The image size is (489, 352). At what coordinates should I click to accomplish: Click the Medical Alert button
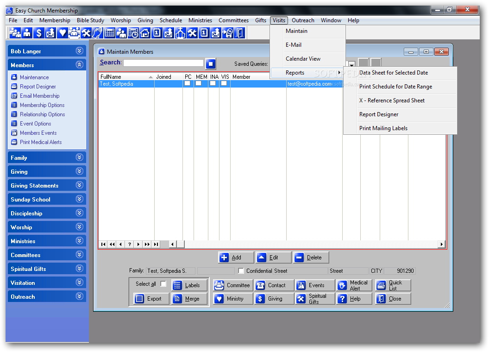pos(354,285)
